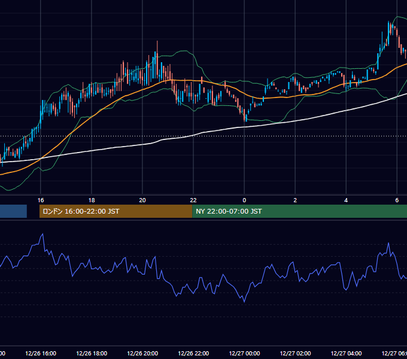Click the 12/26 20:00 date label
Viewport: 407px width, 359px height.
click(x=142, y=354)
